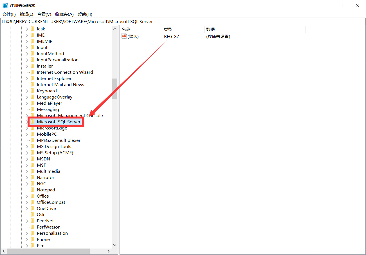Expand the Input key
The height and width of the screenshot is (255, 366).
pyautogui.click(x=27, y=47)
